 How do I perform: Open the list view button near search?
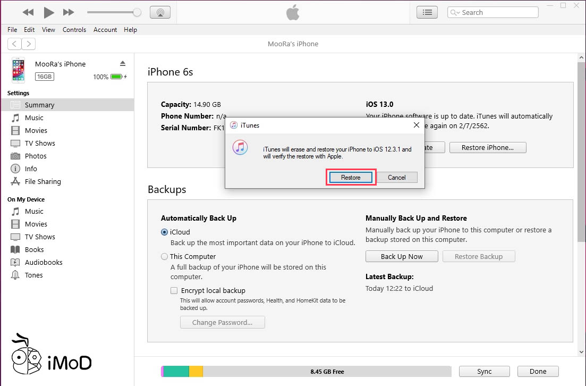click(x=427, y=12)
